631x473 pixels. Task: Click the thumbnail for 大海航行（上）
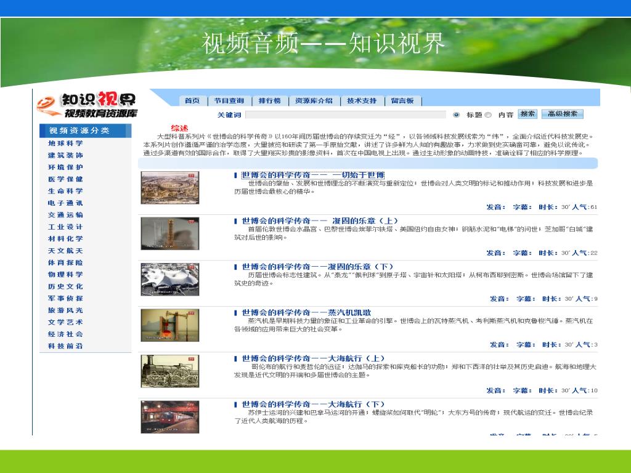point(170,371)
